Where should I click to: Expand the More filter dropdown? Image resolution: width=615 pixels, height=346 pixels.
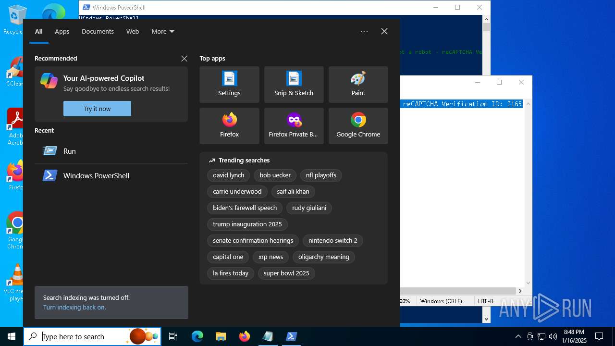point(162,31)
